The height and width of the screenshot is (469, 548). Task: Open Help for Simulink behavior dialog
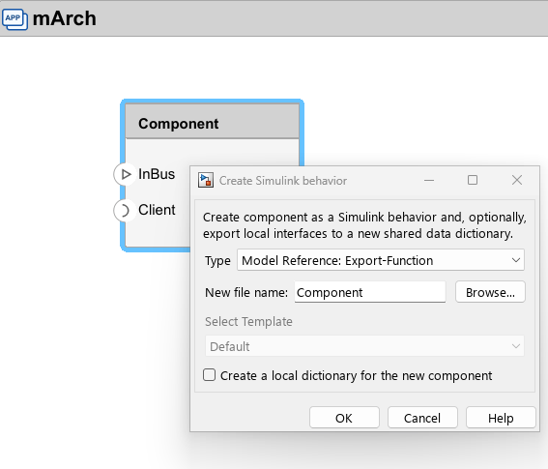click(x=501, y=418)
